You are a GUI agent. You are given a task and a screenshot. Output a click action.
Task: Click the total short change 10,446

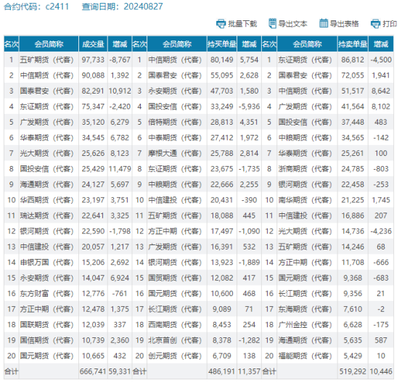click(381, 371)
